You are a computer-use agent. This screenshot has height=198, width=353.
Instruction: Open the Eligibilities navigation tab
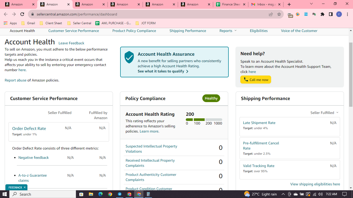pyautogui.click(x=259, y=31)
